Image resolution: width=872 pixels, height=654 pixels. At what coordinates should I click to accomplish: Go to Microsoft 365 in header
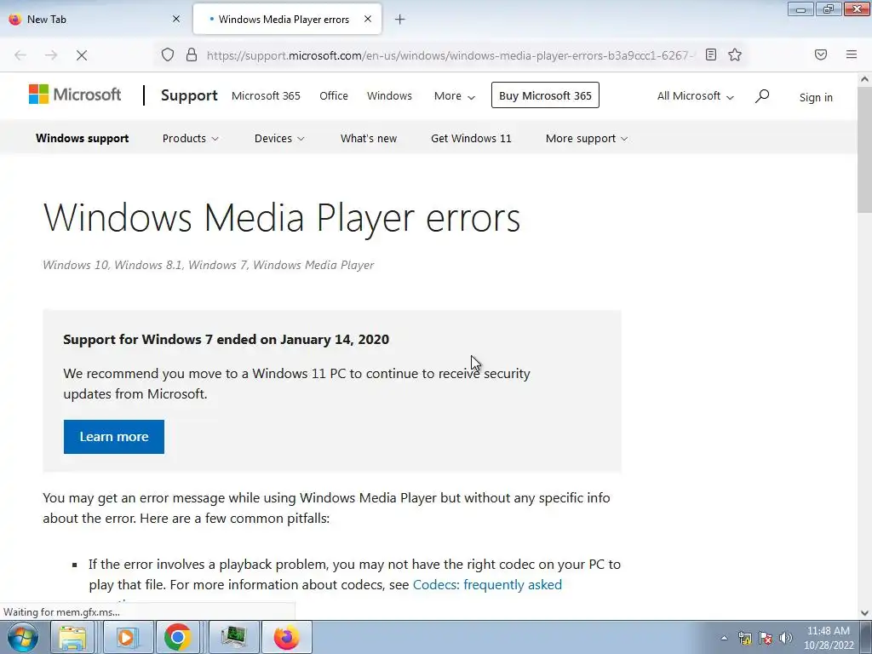[x=266, y=95]
